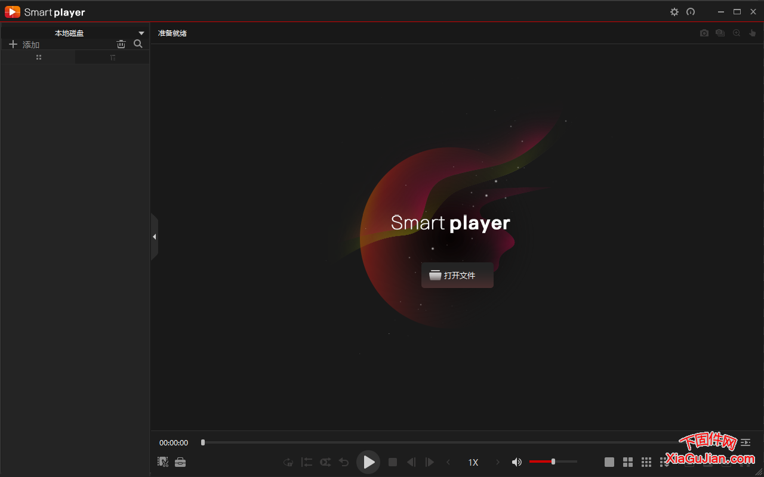764x477 pixels.
Task: Switch to list view tab
Action: coord(112,57)
